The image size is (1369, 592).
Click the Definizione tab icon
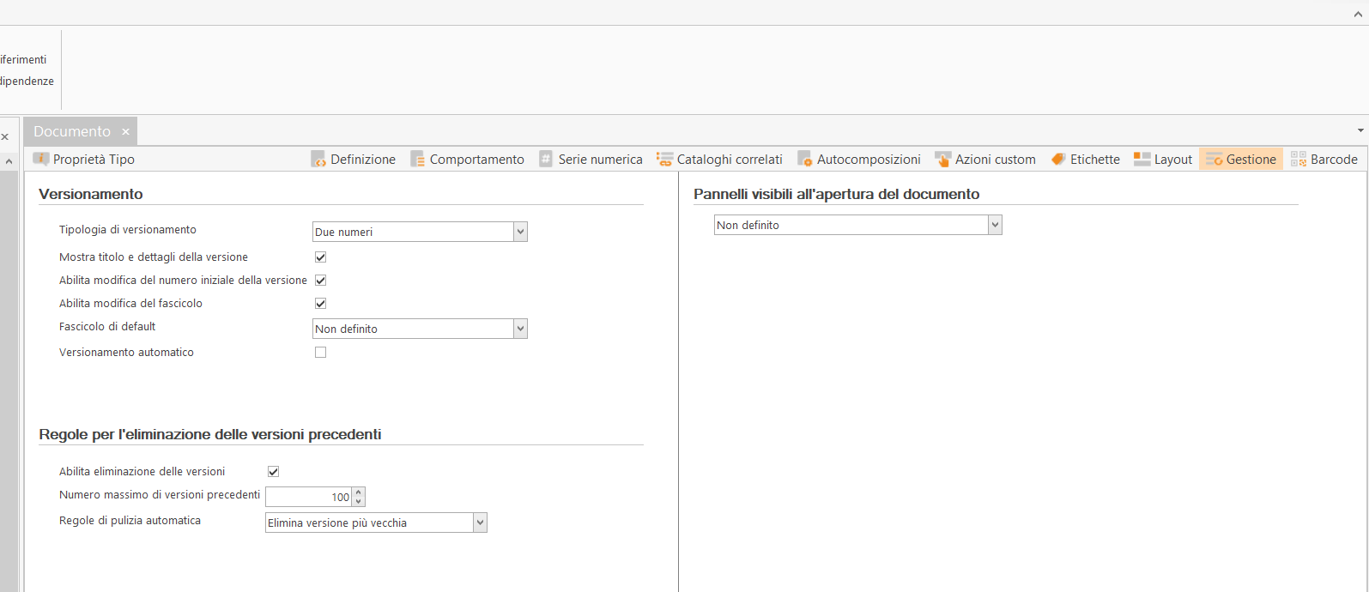tap(318, 160)
